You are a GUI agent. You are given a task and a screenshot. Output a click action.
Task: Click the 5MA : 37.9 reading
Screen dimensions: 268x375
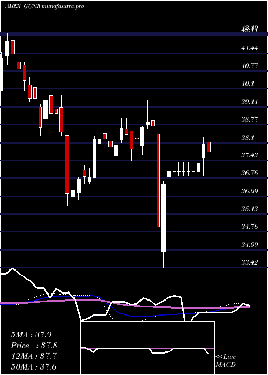click(31, 335)
